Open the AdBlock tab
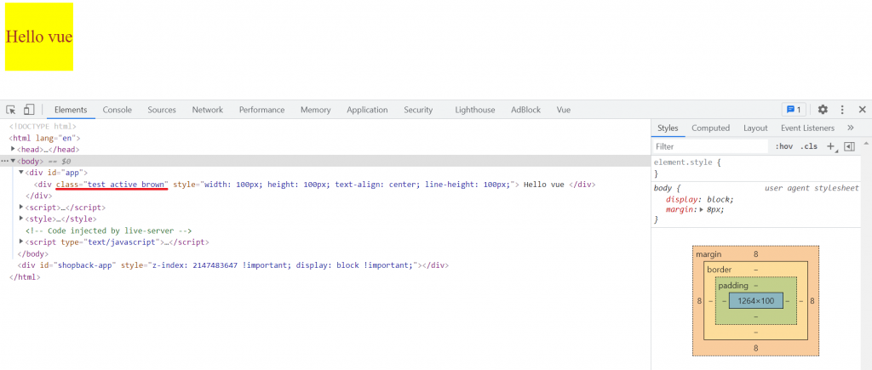The width and height of the screenshot is (872, 370). pos(526,110)
